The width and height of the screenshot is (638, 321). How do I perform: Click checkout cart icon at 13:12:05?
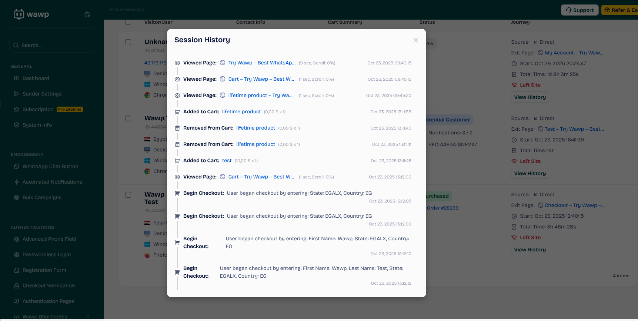[177, 193]
